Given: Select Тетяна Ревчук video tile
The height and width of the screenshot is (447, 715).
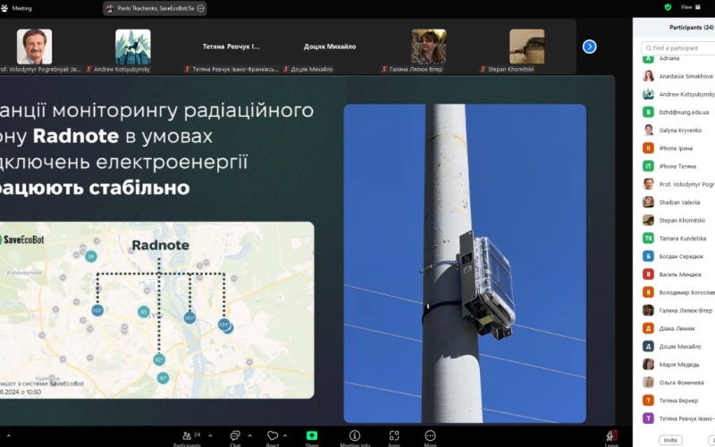Looking at the screenshot, I should click(231, 46).
